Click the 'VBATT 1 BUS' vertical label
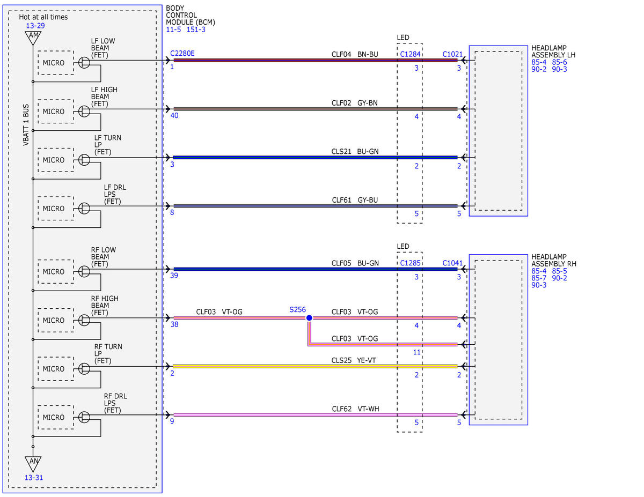644x497 pixels. (26, 124)
